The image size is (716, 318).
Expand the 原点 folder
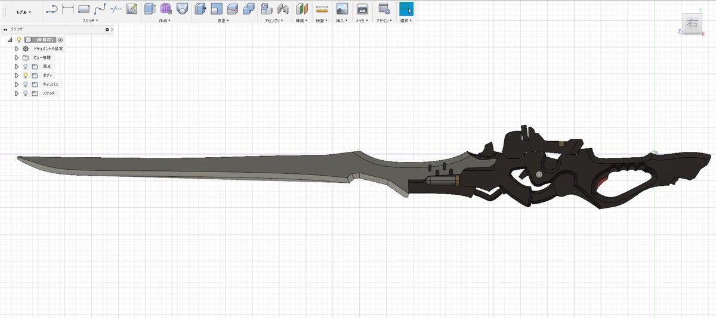[x=17, y=67]
